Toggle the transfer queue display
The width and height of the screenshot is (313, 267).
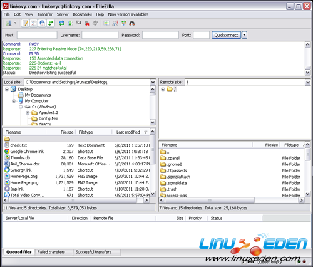click(x=51, y=23)
